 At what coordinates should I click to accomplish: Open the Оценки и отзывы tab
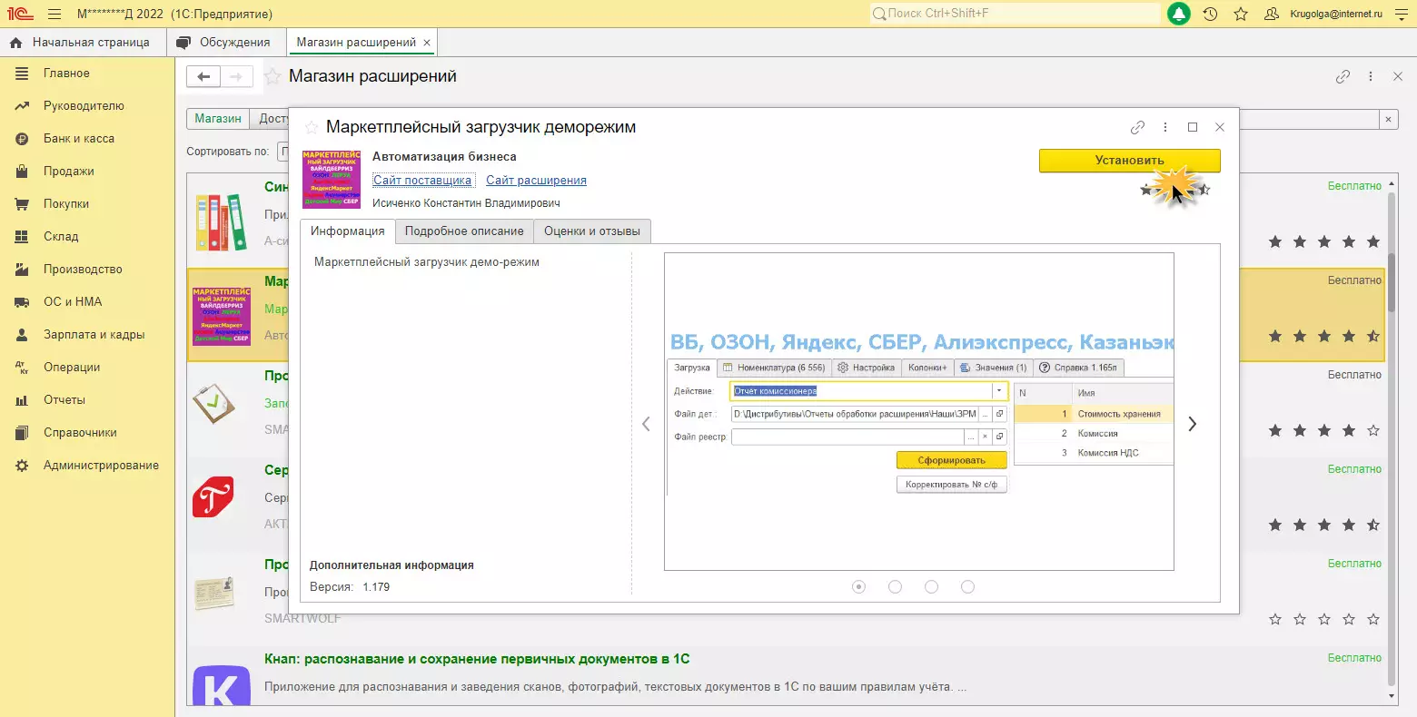pyautogui.click(x=592, y=231)
